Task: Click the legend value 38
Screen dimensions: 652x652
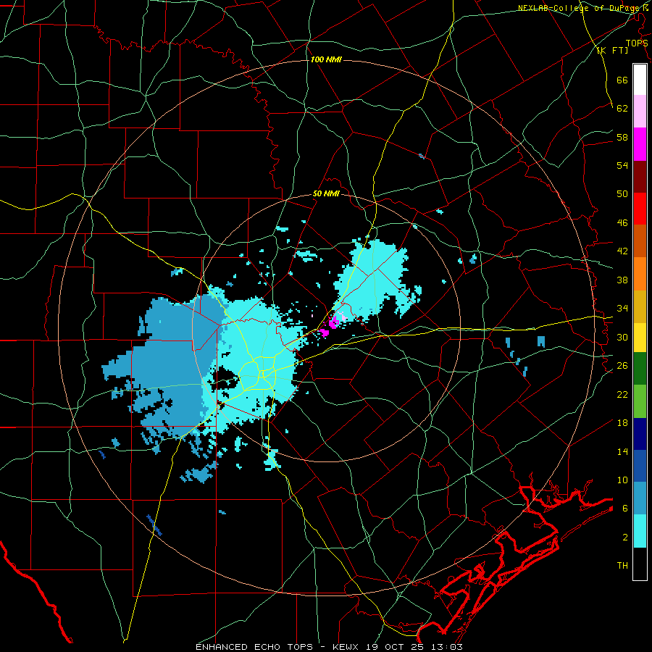Action: (622, 280)
